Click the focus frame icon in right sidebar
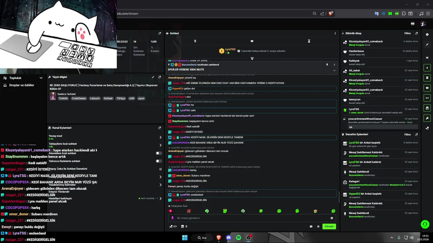The height and width of the screenshot is (243, 433). (427, 57)
